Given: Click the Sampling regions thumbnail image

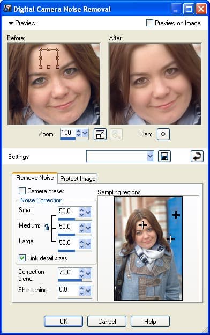Looking at the screenshot, I should coord(148,249).
